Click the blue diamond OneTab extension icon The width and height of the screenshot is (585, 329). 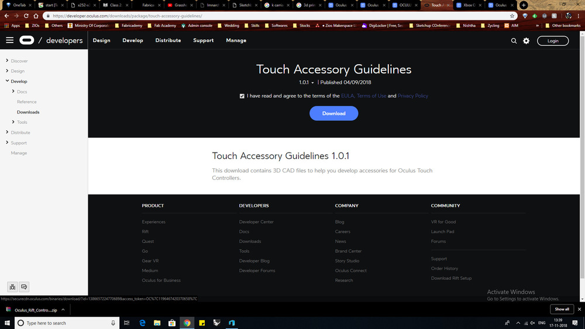[525, 16]
